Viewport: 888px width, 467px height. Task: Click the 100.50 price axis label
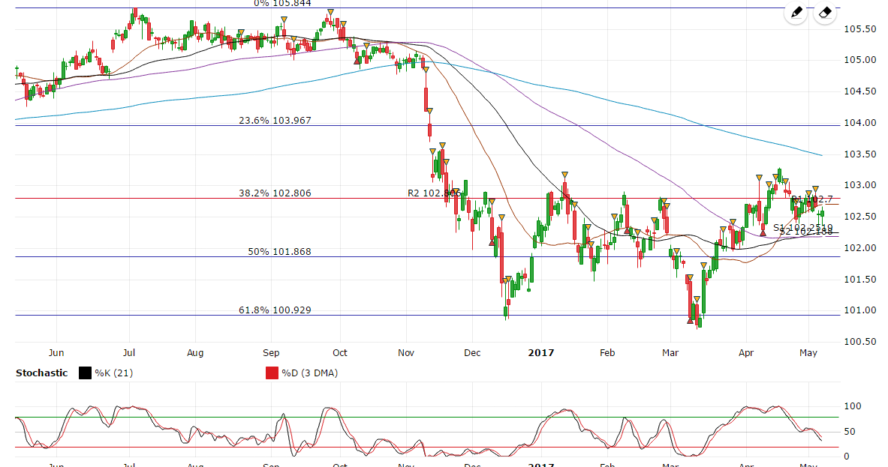pos(859,342)
